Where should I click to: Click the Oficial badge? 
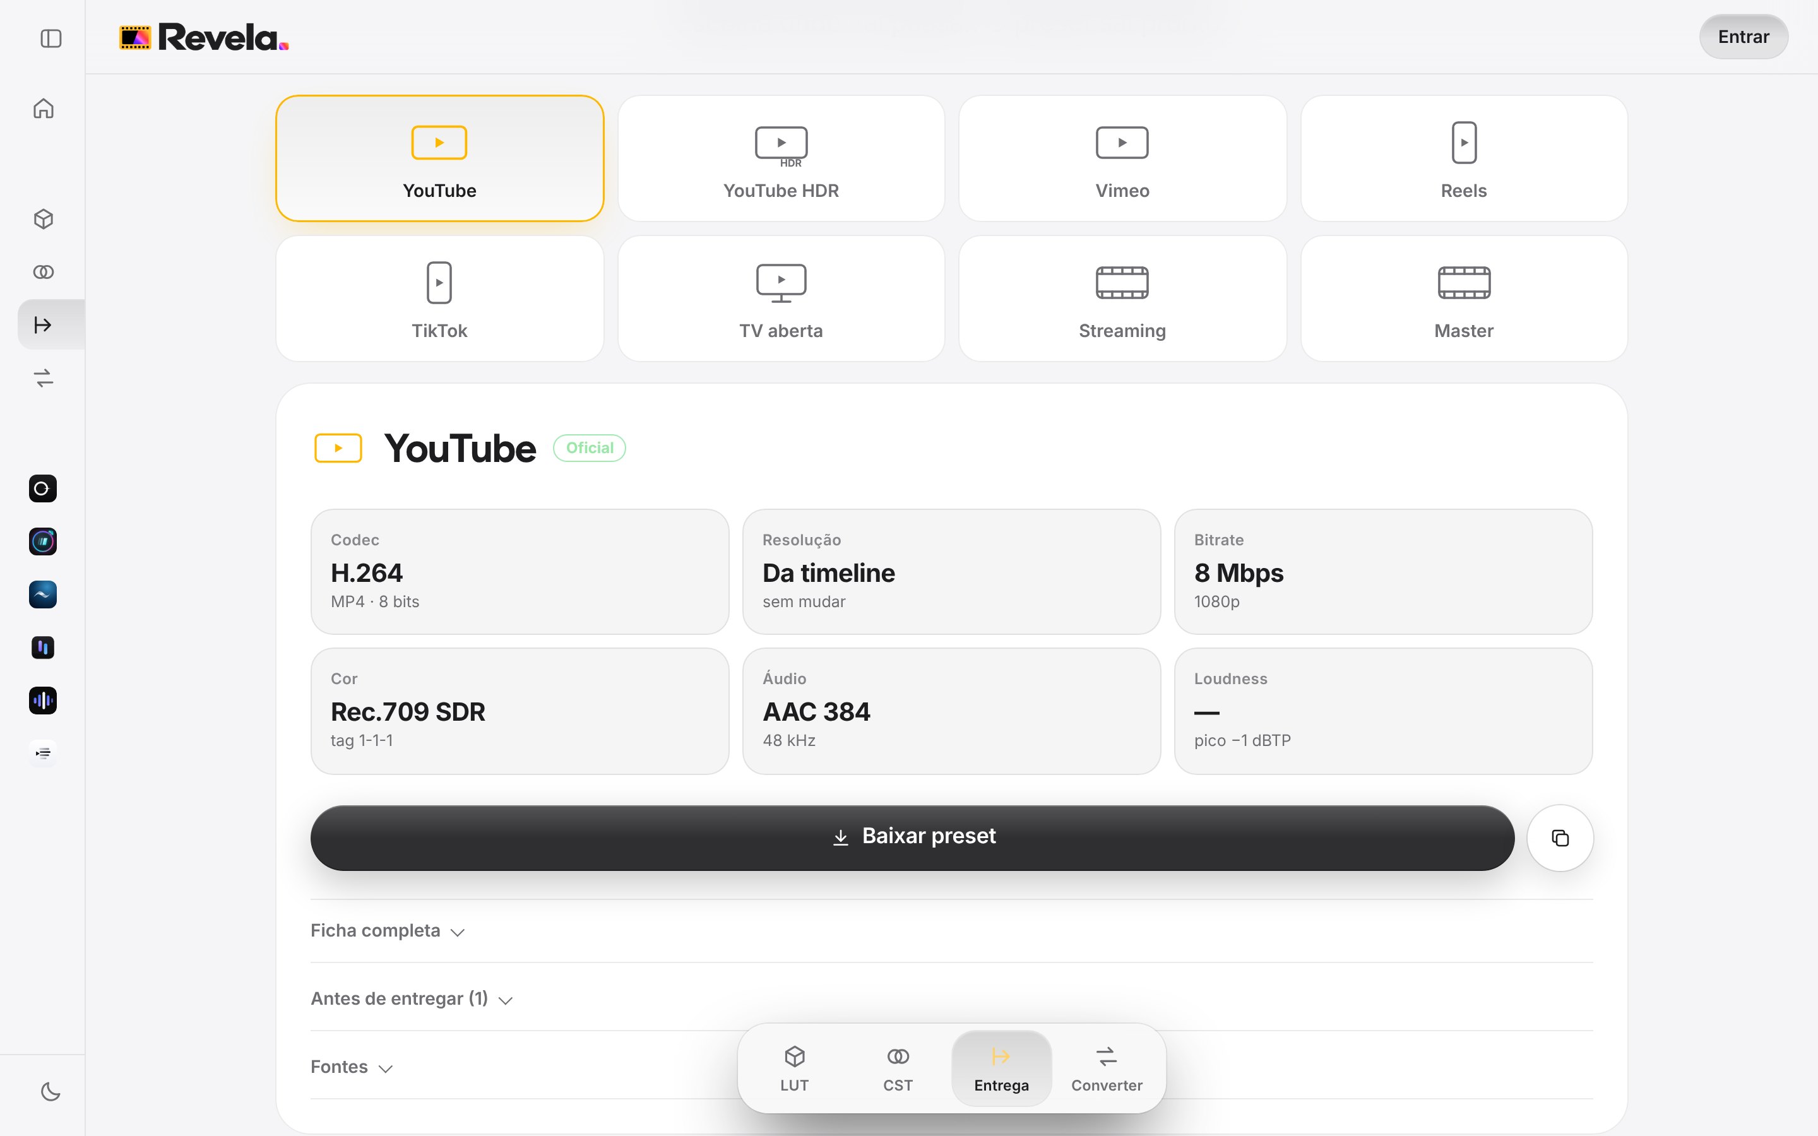590,448
